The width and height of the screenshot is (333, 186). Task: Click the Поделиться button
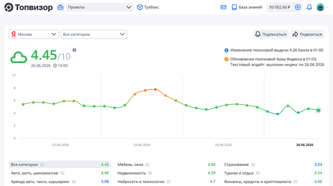pyautogui.click(x=307, y=34)
